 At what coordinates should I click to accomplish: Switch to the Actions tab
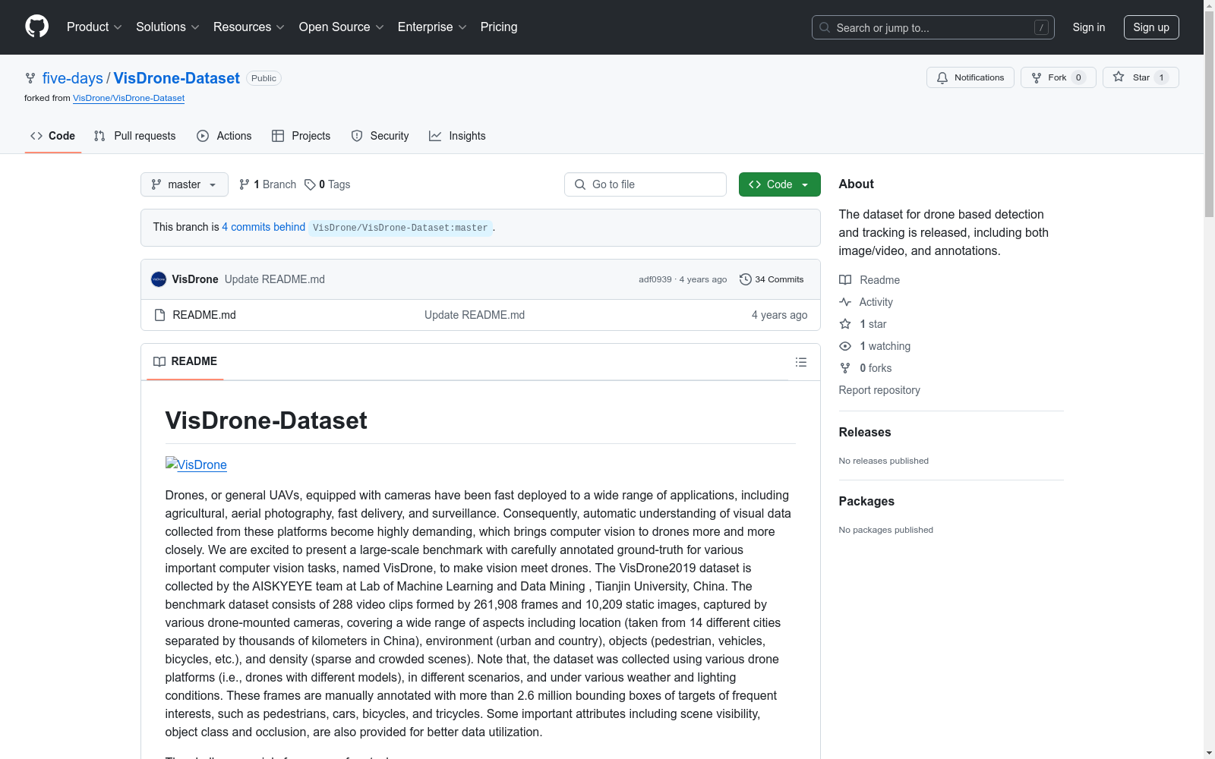[x=224, y=136]
